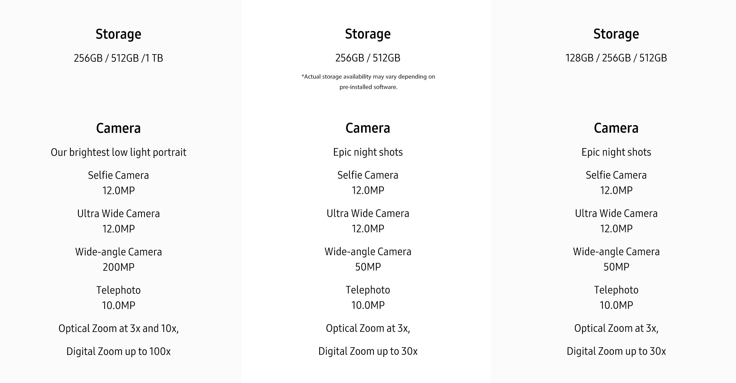Click 'Optical Zoom at 3x and 10x,' line
Viewport: 736px width, 383px height.
tap(118, 329)
